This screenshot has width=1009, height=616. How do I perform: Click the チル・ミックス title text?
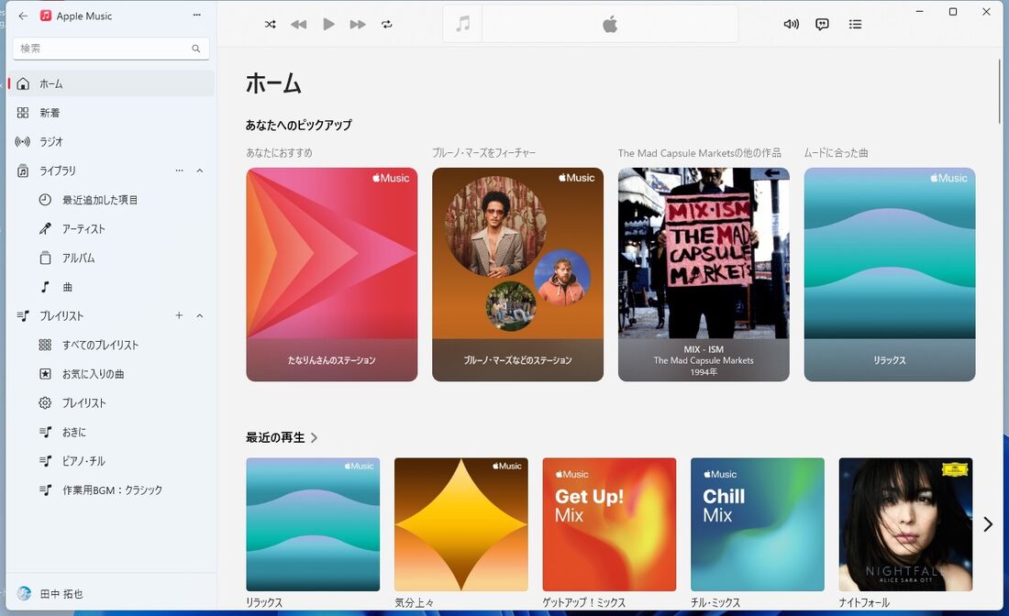coord(715,602)
